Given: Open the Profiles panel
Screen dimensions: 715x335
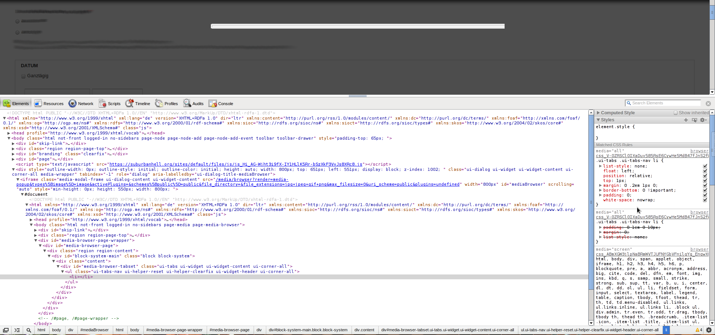Looking at the screenshot, I should (x=171, y=104).
